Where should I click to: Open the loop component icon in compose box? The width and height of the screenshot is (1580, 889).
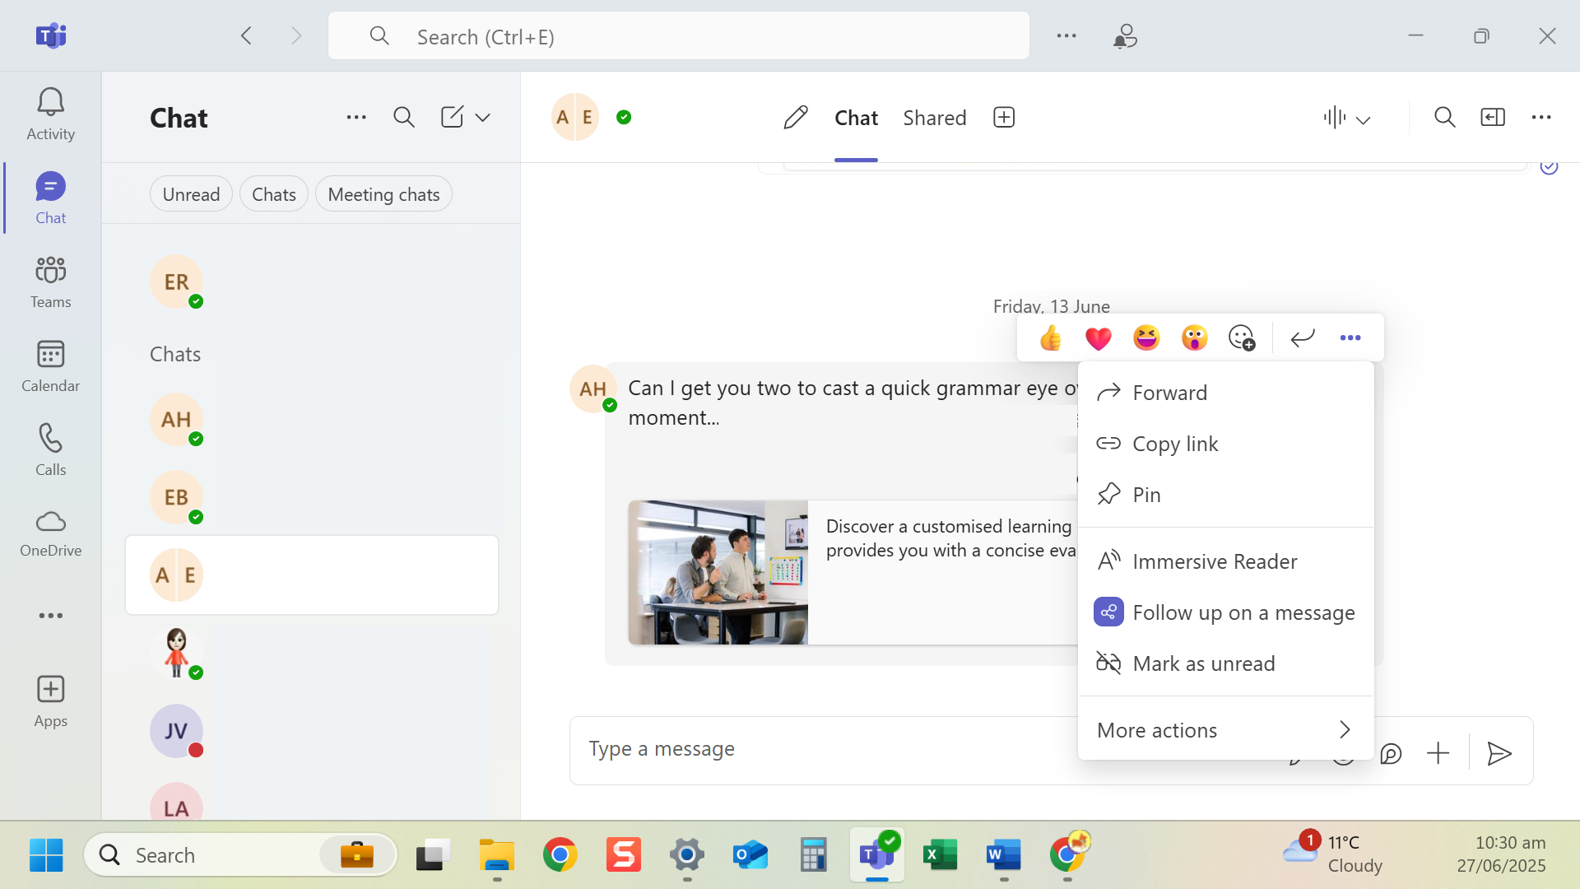1391,753
